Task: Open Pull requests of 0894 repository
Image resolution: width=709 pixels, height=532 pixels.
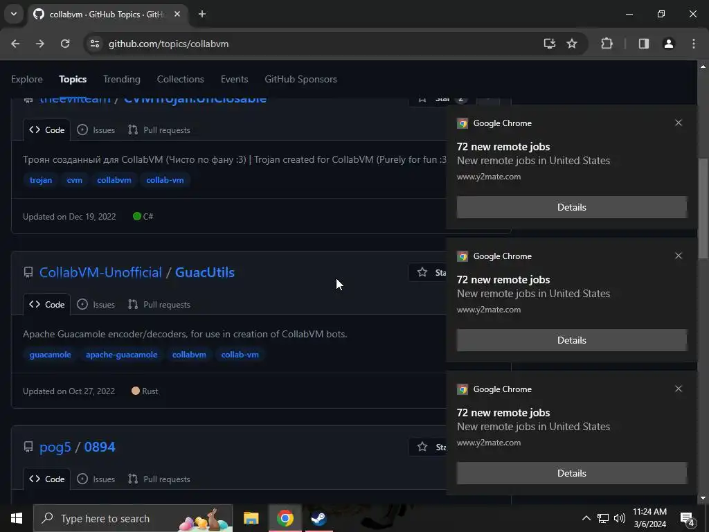Action: pos(159,479)
